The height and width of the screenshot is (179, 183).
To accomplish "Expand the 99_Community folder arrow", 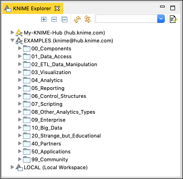I will [20, 159].
